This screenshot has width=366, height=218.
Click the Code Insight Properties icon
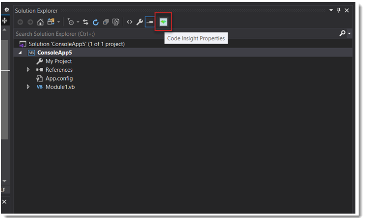pos(163,22)
